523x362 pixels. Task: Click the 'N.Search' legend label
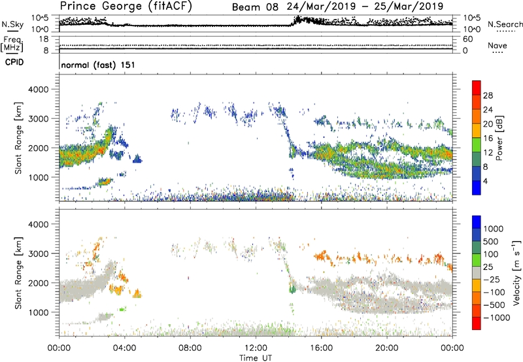click(x=505, y=24)
